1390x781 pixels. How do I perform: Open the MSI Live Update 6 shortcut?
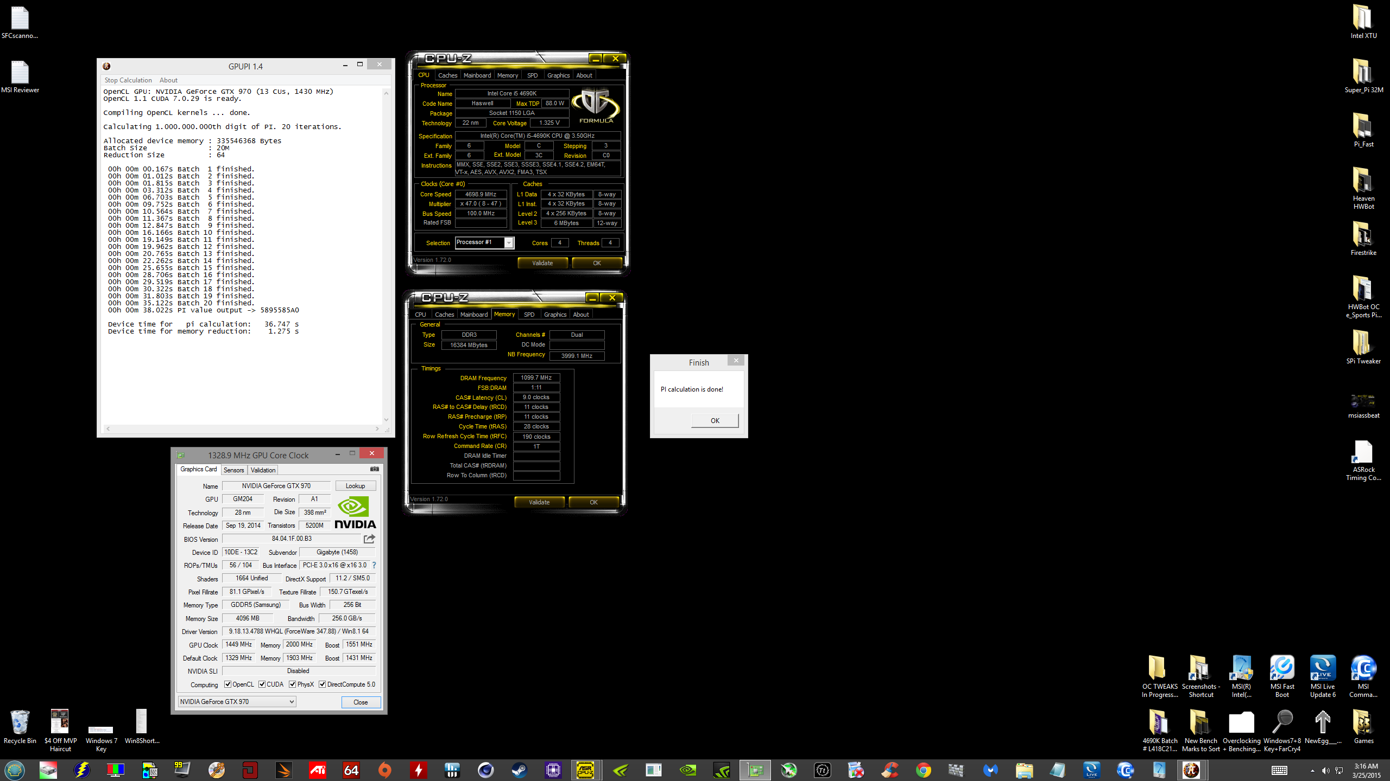pyautogui.click(x=1323, y=676)
